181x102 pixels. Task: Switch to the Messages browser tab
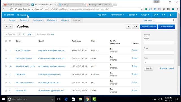70,5
